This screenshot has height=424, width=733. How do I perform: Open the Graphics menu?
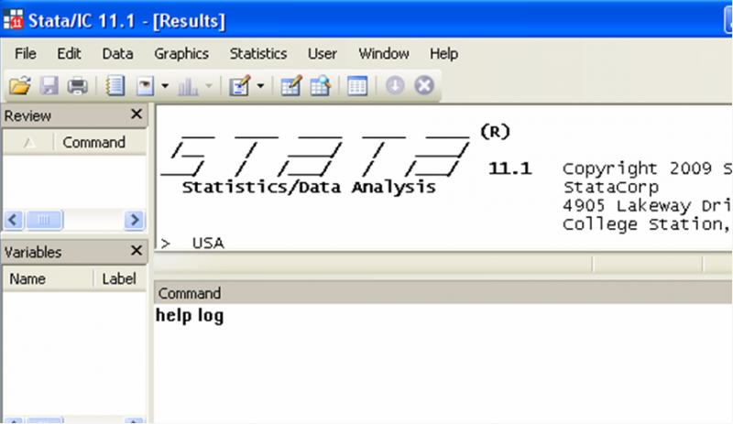point(181,54)
